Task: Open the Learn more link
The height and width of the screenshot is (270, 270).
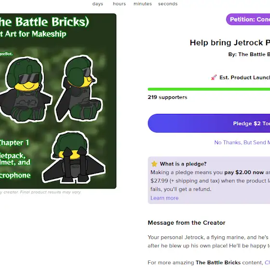Action: click(164, 198)
